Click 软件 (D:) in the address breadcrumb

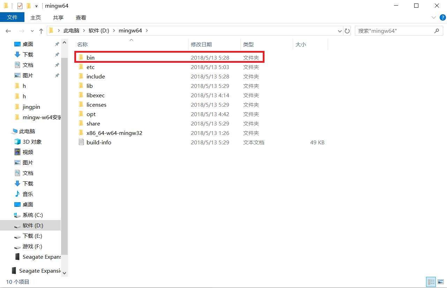coord(99,31)
